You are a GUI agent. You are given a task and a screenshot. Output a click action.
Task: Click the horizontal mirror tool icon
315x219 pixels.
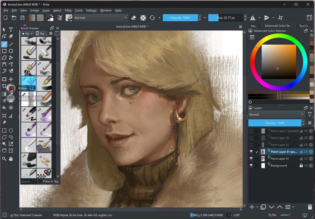(x=253, y=18)
